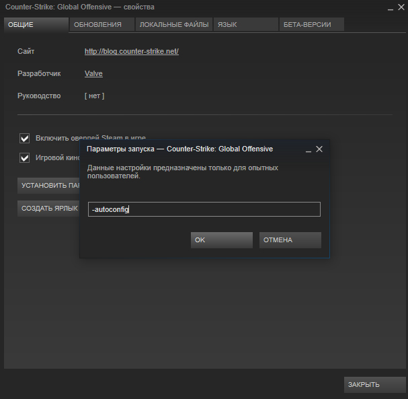Open the Valve developer link
This screenshot has width=408, height=399.
pyautogui.click(x=93, y=74)
